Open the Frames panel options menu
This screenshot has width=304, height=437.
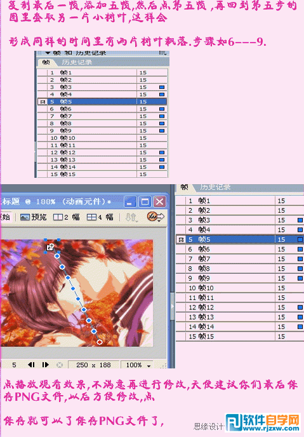pyautogui.click(x=163, y=53)
